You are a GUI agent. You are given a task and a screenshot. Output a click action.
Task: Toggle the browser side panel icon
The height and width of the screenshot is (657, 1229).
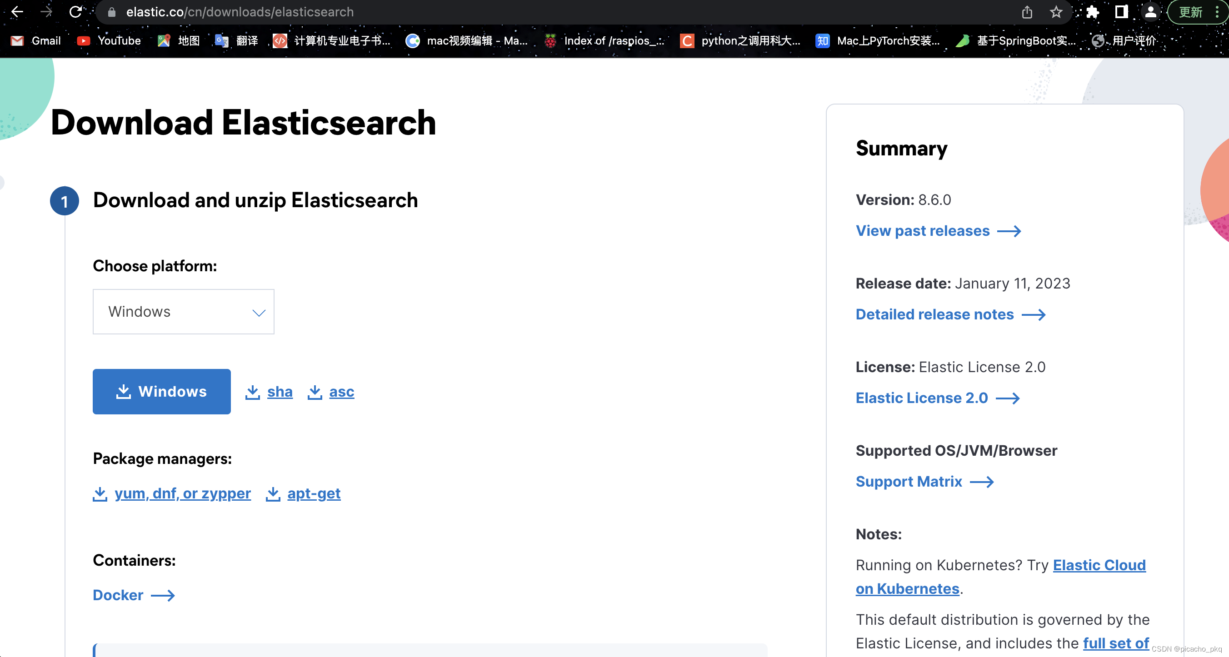click(1121, 12)
